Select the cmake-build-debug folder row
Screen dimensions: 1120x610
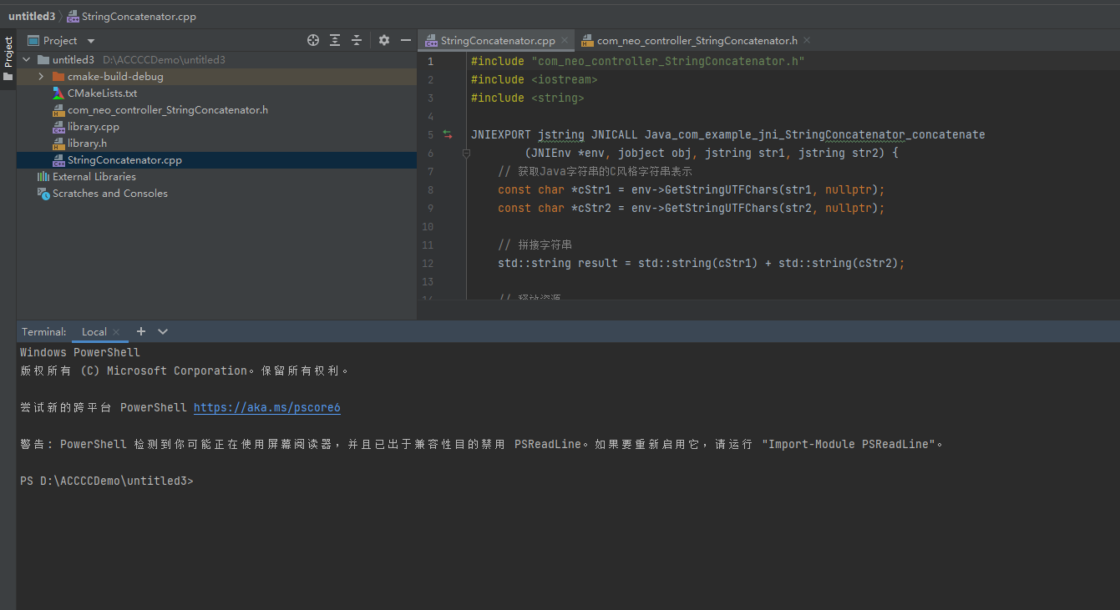point(216,77)
